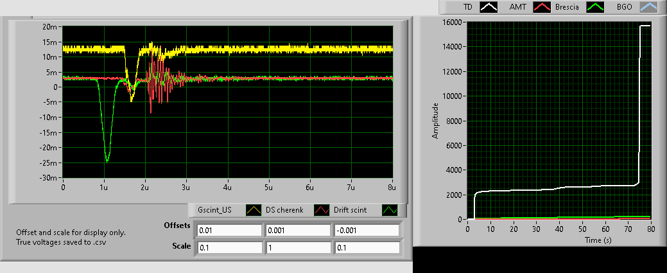Click the -30m bottom value on waveform y-axis
667x273 pixels.
point(49,178)
